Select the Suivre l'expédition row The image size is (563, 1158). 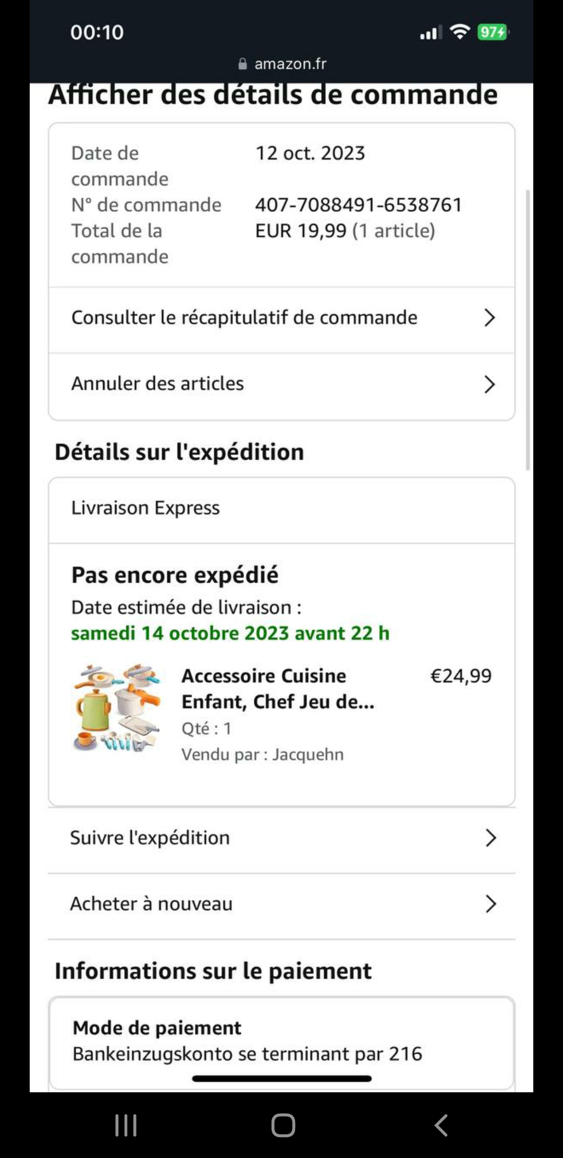281,838
